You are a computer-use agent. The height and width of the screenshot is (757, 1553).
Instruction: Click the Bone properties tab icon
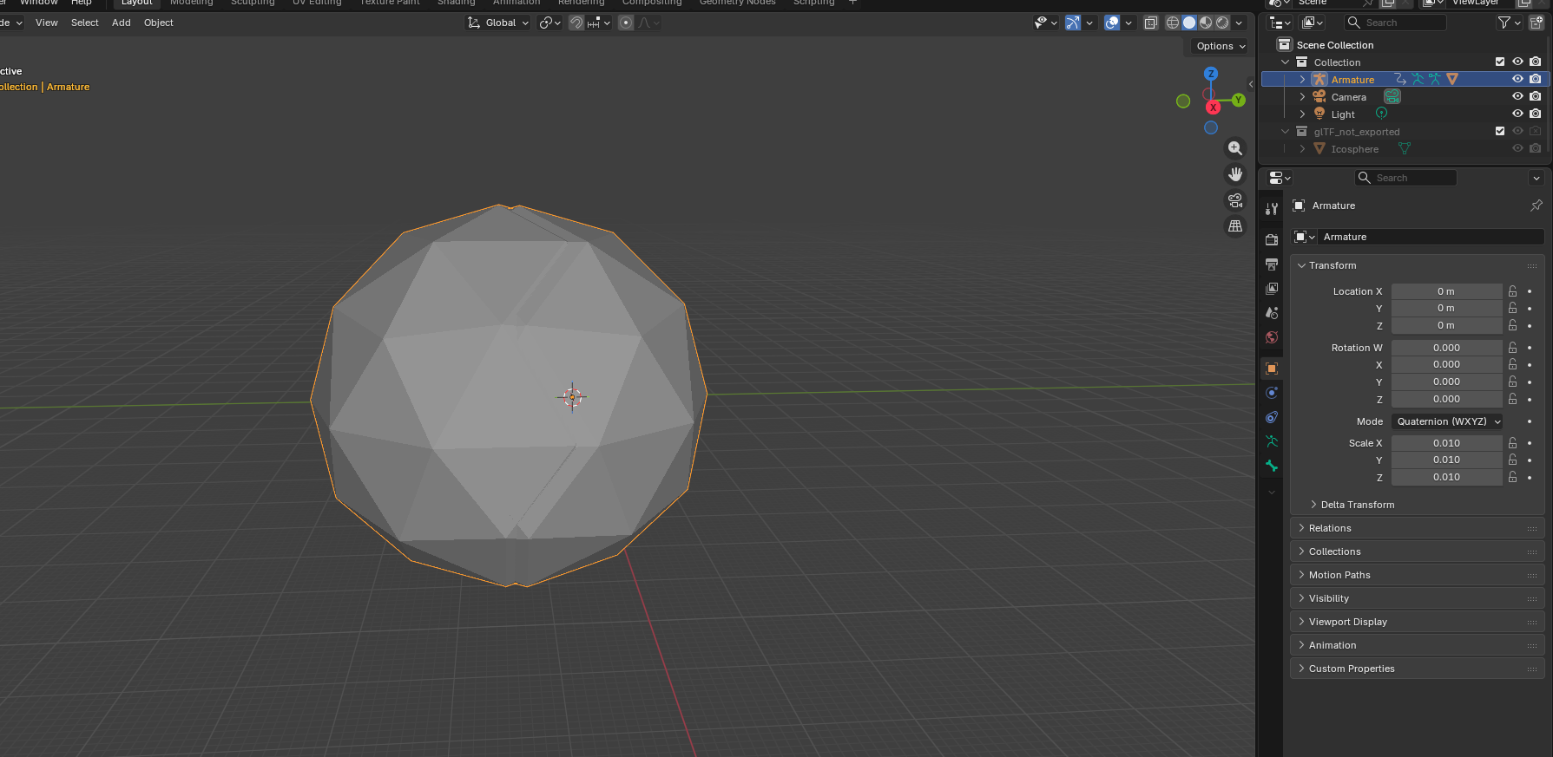tap(1272, 467)
